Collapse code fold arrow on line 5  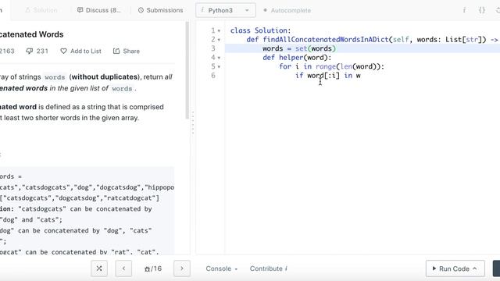pyautogui.click(x=219, y=66)
